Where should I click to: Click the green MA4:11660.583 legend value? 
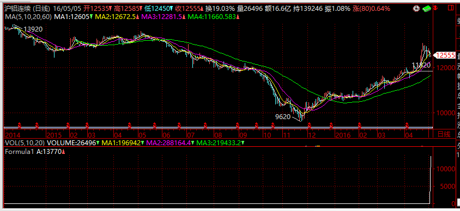(x=213, y=17)
